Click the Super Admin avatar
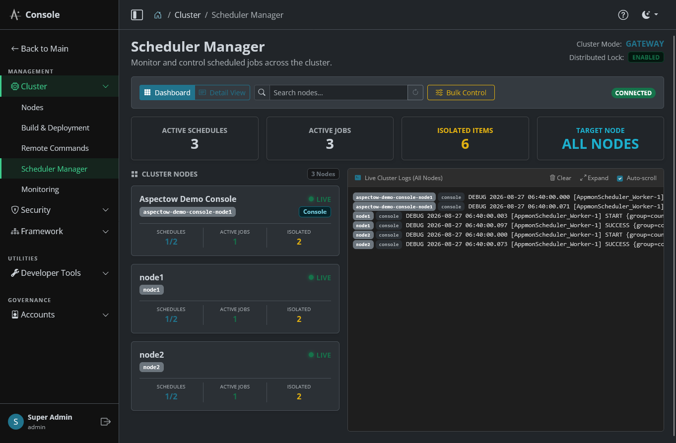This screenshot has height=443, width=676. tap(16, 422)
